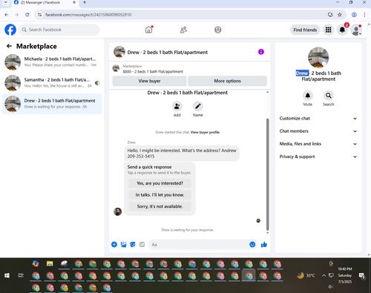
Task: Bookmark this page with star icon
Action: click(x=340, y=15)
